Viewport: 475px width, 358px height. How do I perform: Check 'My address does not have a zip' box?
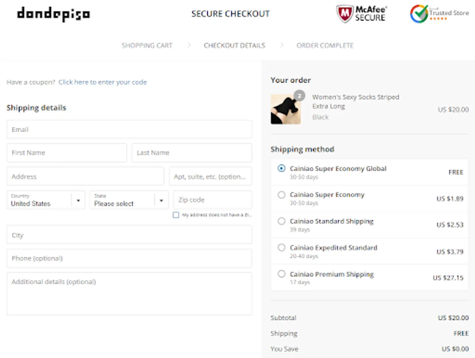coord(176,215)
